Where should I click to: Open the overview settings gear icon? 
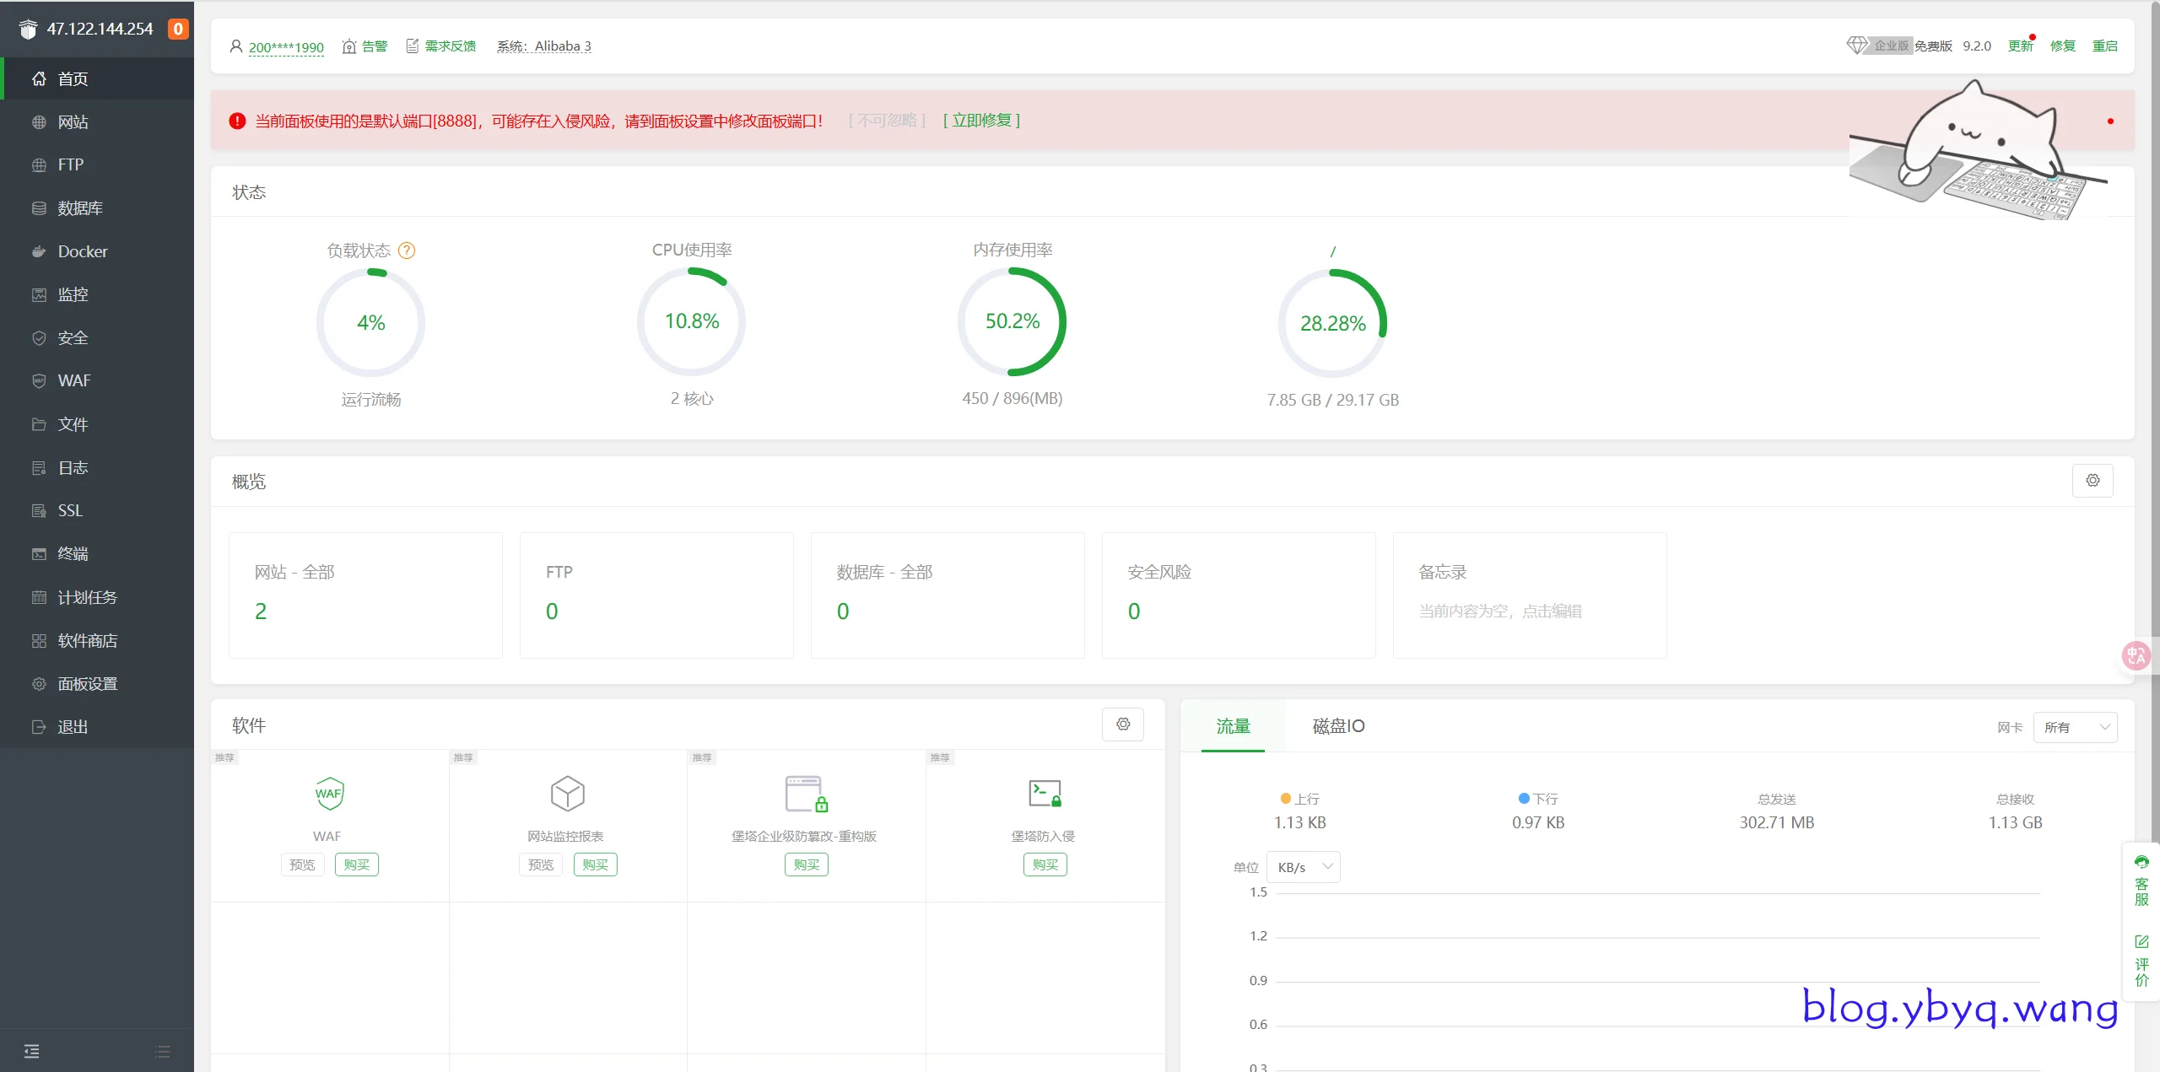coord(2092,481)
